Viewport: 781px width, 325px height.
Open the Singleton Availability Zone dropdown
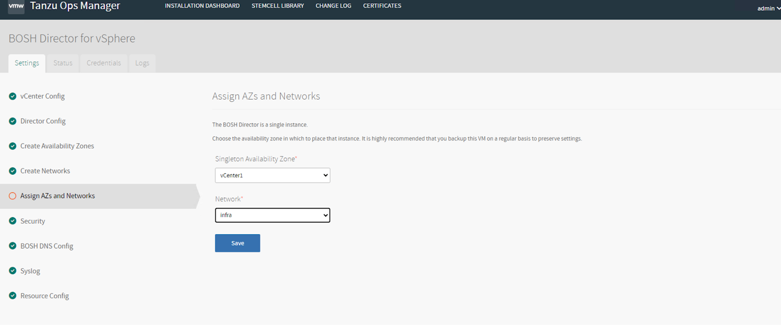[x=272, y=175]
